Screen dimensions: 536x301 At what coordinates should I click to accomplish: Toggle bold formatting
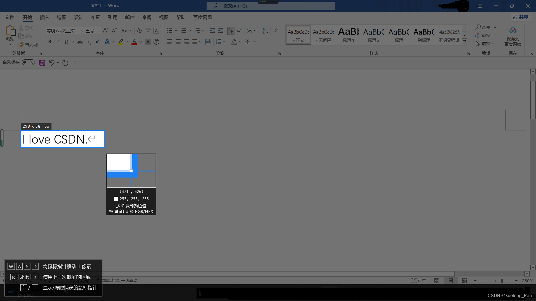tap(50, 42)
